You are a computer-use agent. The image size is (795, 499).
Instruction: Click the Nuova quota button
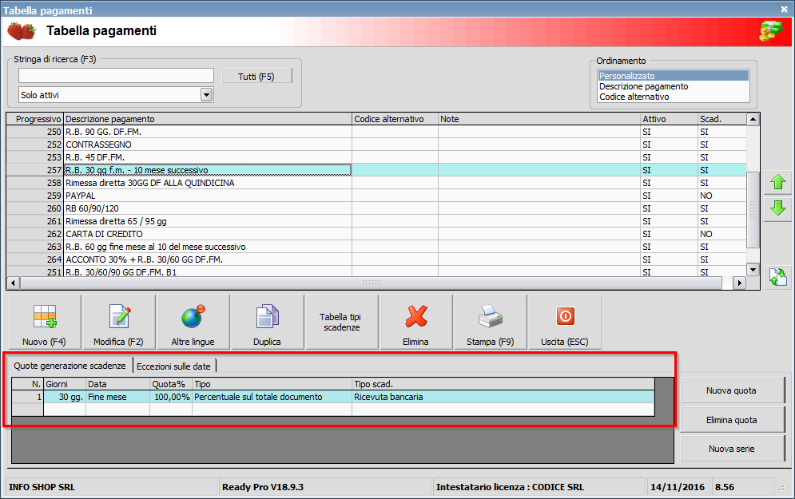(731, 390)
